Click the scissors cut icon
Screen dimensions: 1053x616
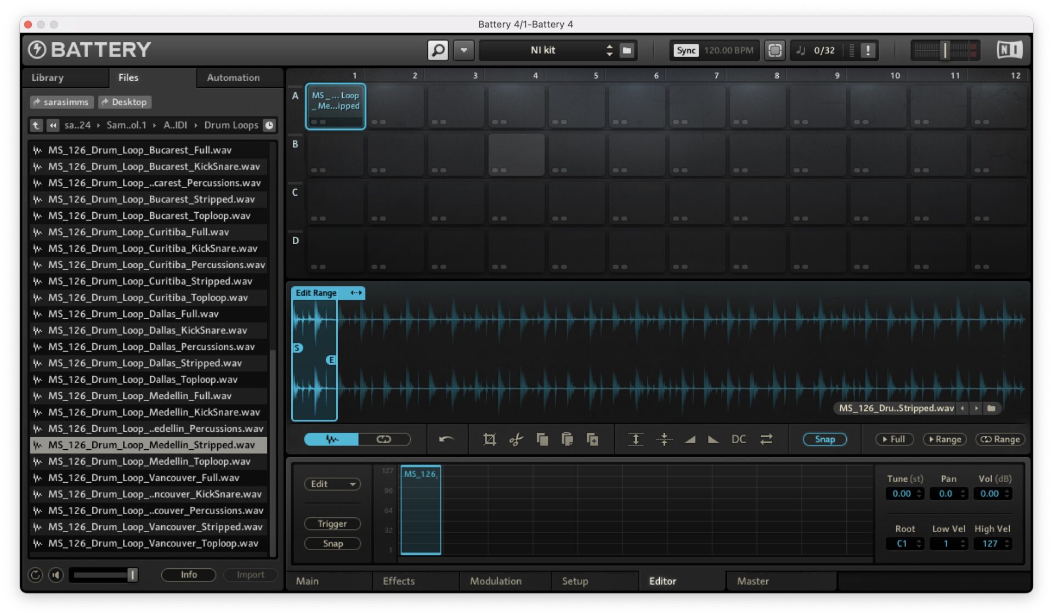tap(516, 439)
